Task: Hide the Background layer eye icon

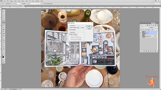Action: coord(141,36)
